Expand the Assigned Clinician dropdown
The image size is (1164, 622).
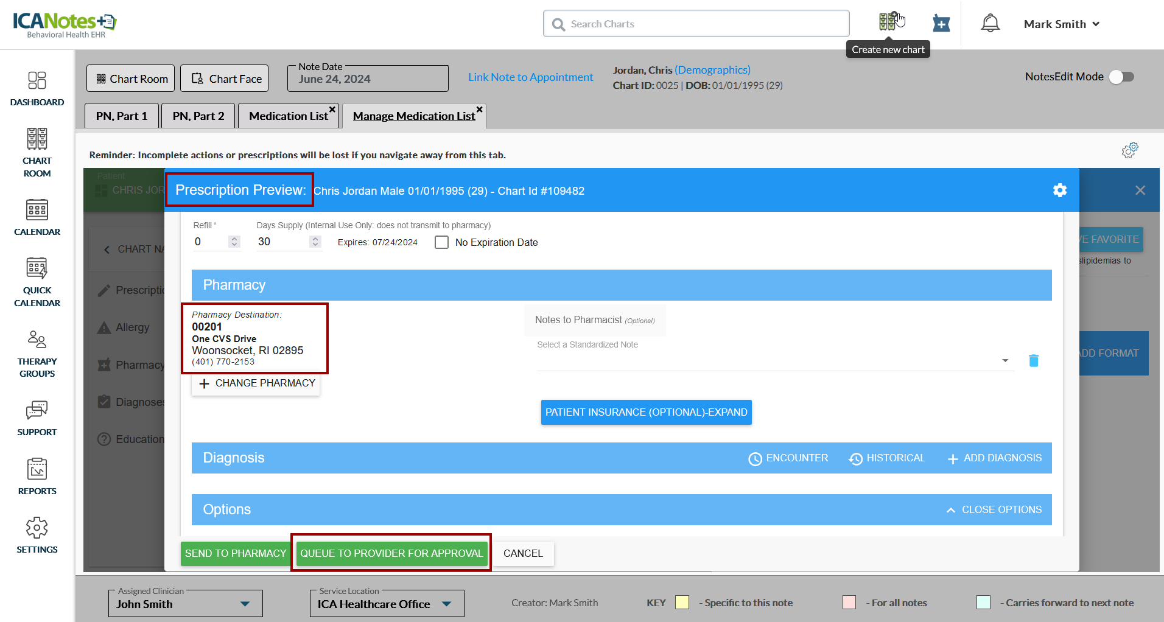[245, 604]
